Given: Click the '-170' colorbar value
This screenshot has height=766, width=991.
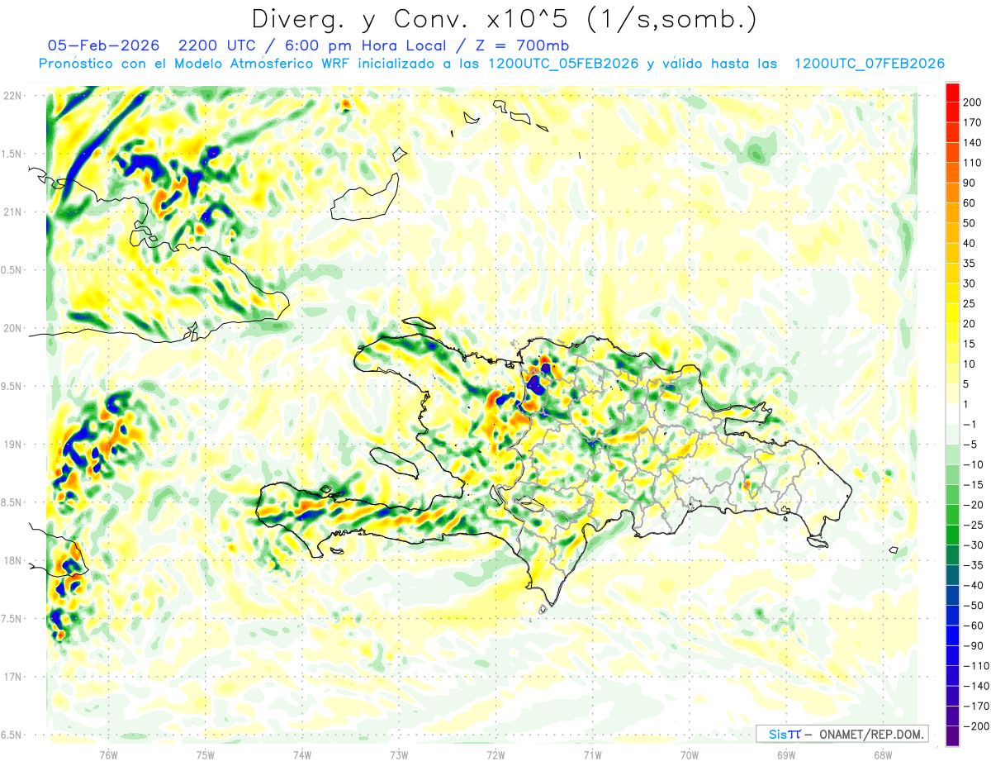Looking at the screenshot, I should [974, 707].
